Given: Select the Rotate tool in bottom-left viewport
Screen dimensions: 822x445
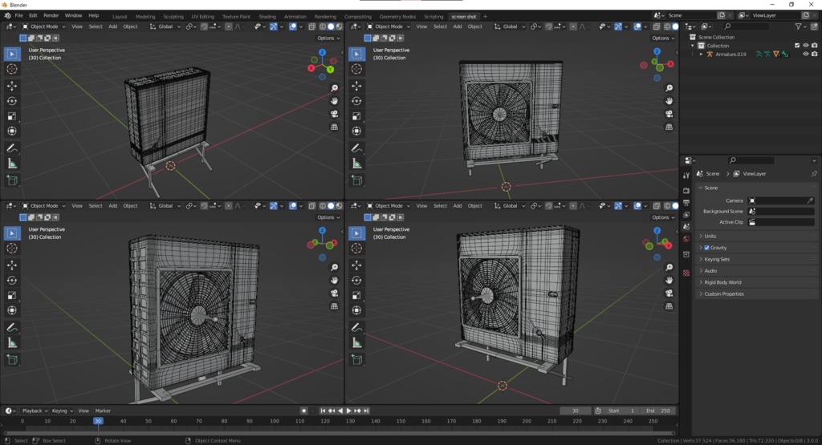Looking at the screenshot, I should [12, 280].
